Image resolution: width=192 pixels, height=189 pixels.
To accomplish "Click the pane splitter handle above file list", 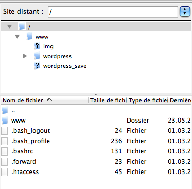I will pyautogui.click(x=96, y=94).
